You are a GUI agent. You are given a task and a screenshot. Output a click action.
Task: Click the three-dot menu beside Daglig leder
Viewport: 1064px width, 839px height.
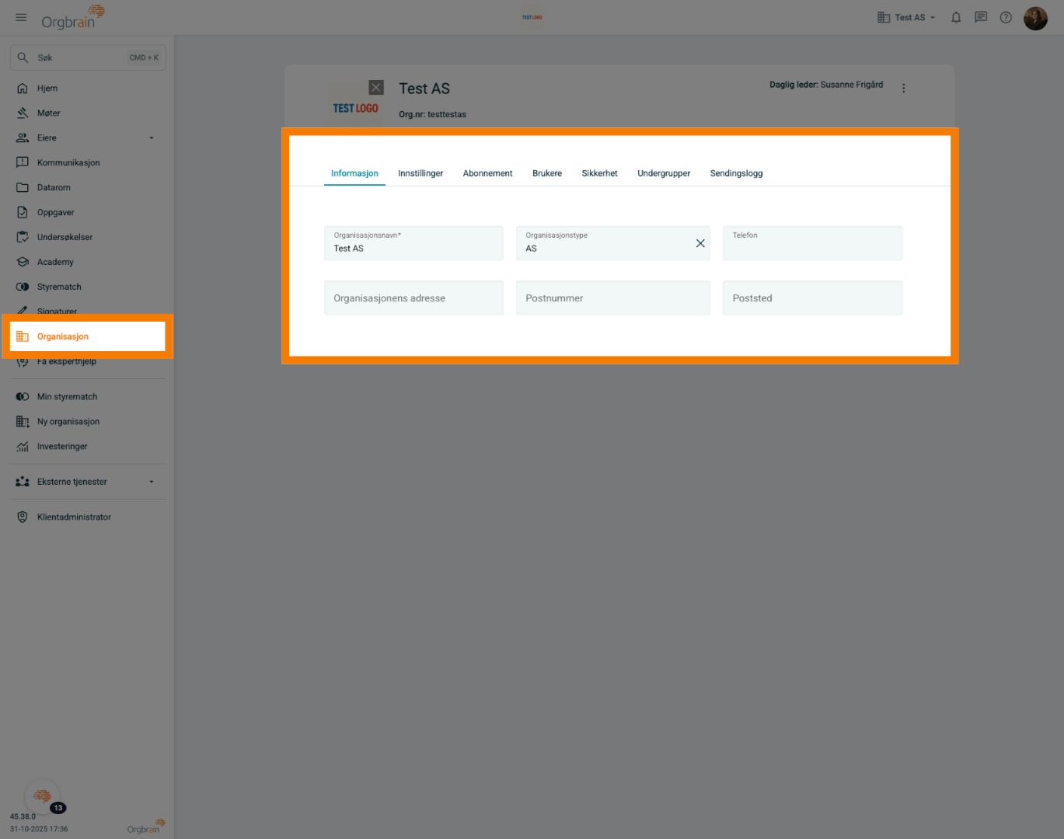pos(903,88)
